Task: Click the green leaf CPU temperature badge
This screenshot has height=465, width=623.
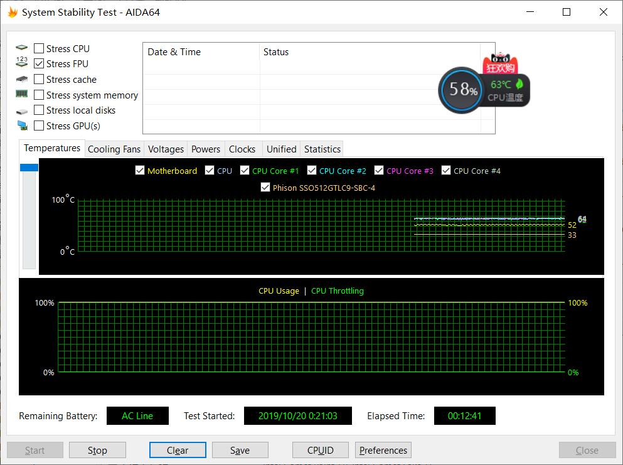Action: point(507,90)
